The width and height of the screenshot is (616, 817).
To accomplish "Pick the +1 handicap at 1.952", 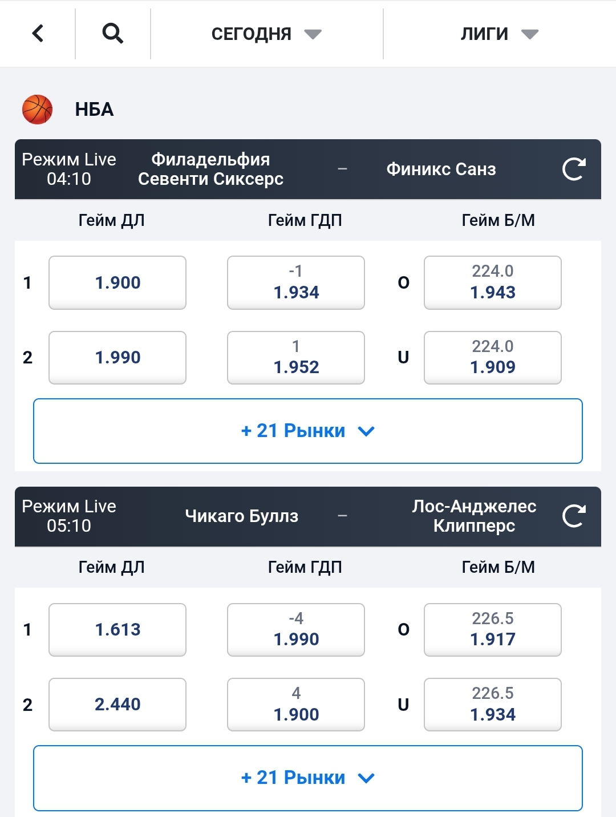I will pos(296,358).
